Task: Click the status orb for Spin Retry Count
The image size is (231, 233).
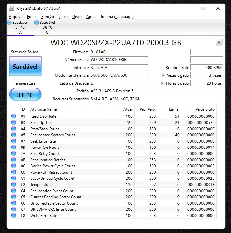Action: 14,153
